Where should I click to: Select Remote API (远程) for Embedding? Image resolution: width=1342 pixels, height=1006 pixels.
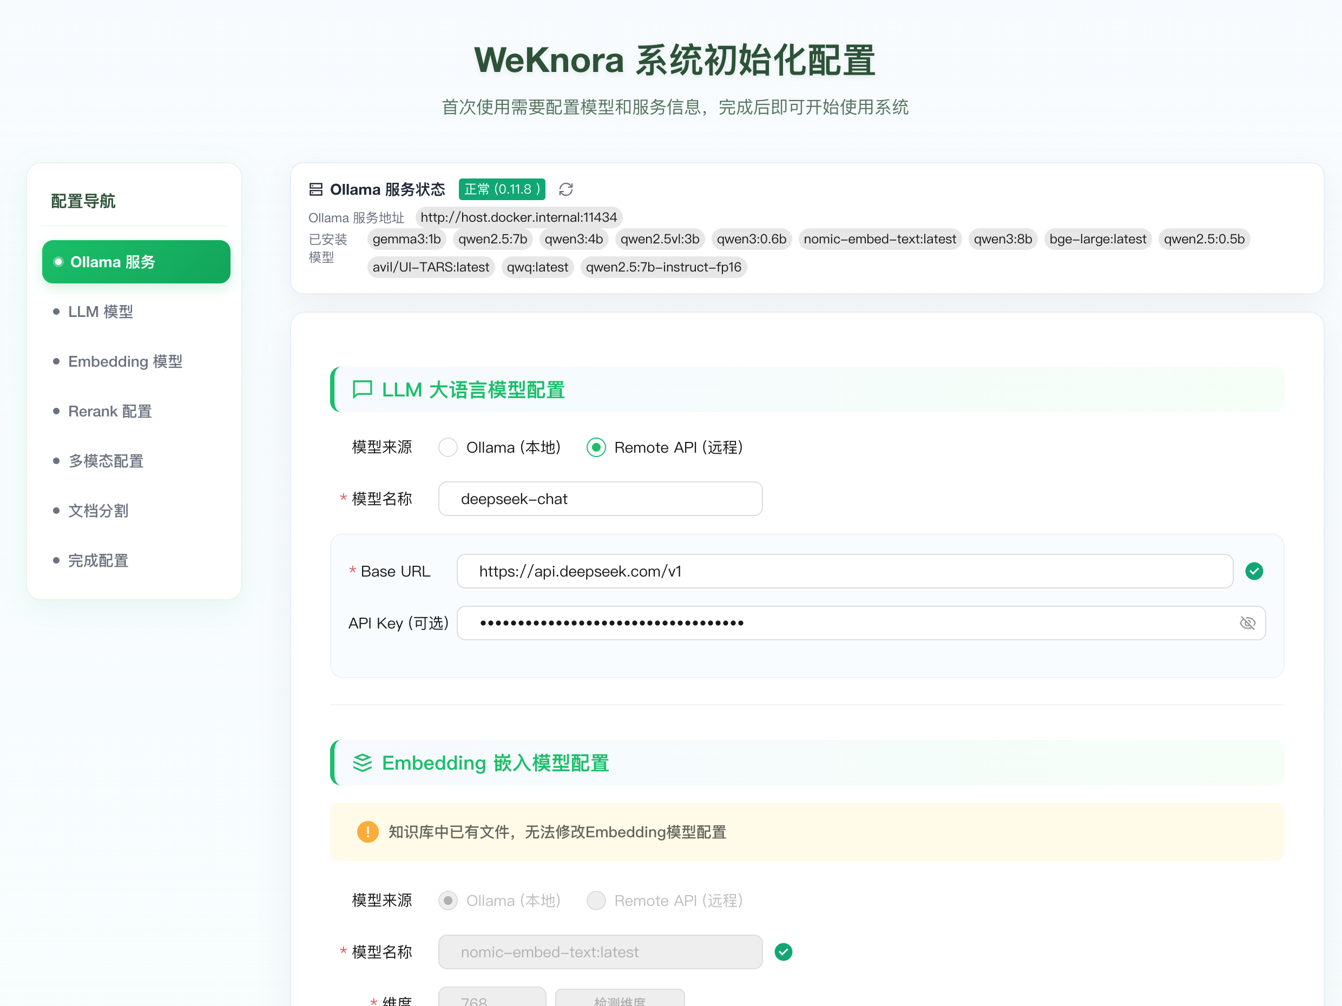[x=596, y=901]
